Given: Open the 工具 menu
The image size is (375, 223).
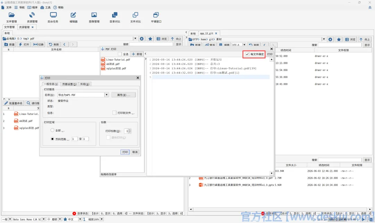Looking at the screenshot, I should 45,7.
